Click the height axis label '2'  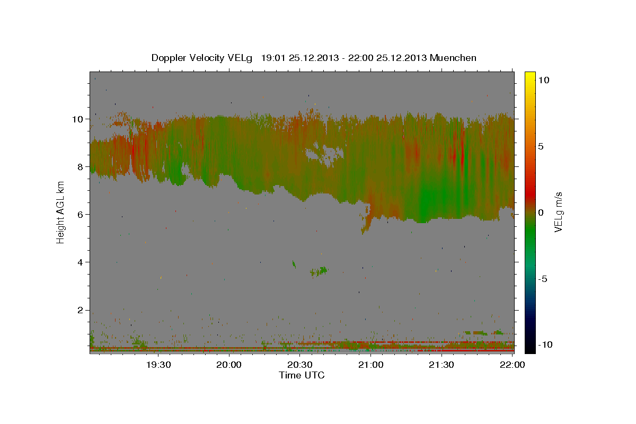click(x=80, y=310)
